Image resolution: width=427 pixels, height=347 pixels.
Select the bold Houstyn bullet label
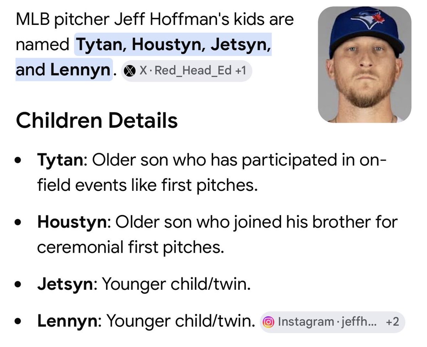pyautogui.click(x=72, y=223)
